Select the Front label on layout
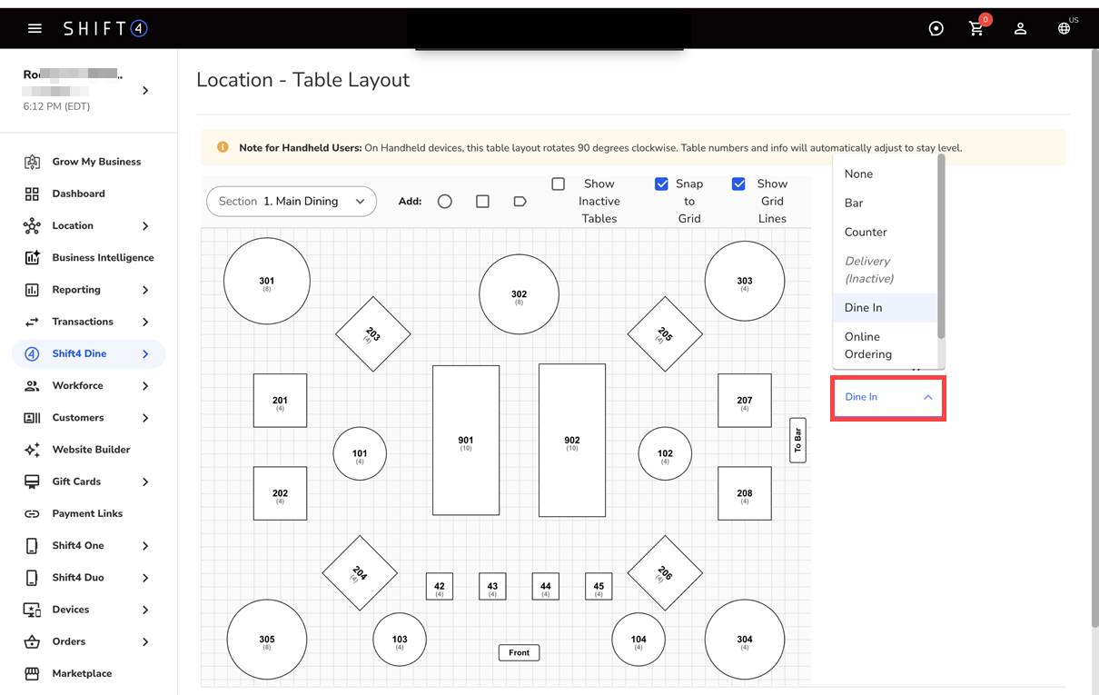Screen dimensions: 1099x695 point(520,652)
